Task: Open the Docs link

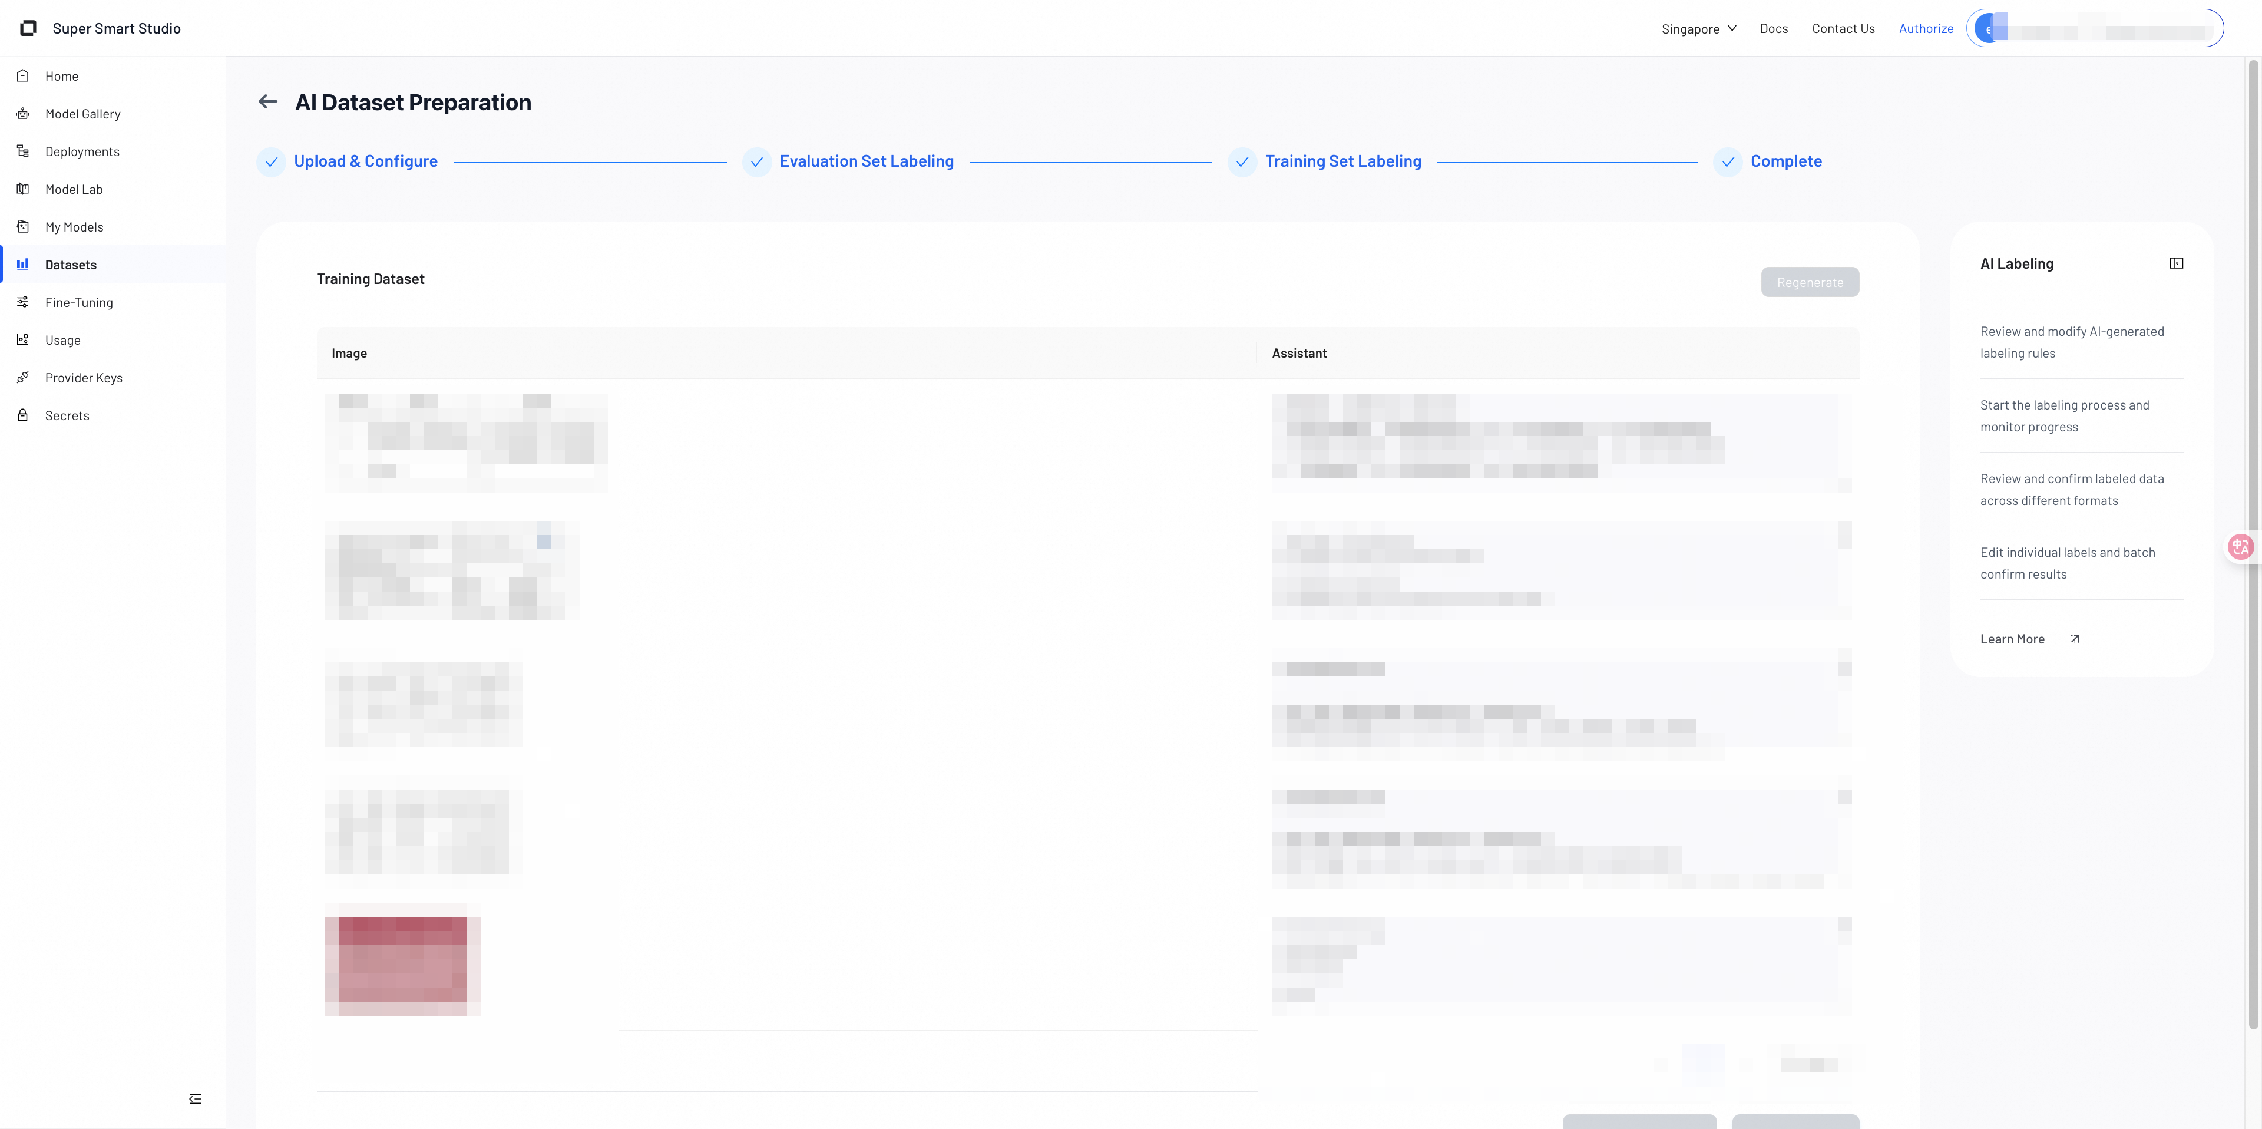Action: [x=1774, y=28]
